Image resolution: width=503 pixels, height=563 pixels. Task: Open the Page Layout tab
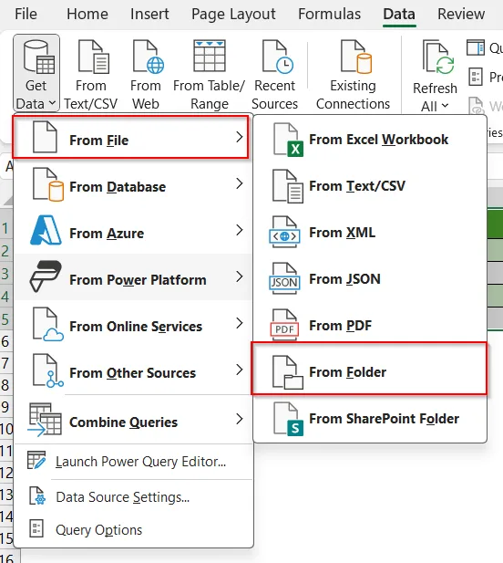(x=233, y=15)
